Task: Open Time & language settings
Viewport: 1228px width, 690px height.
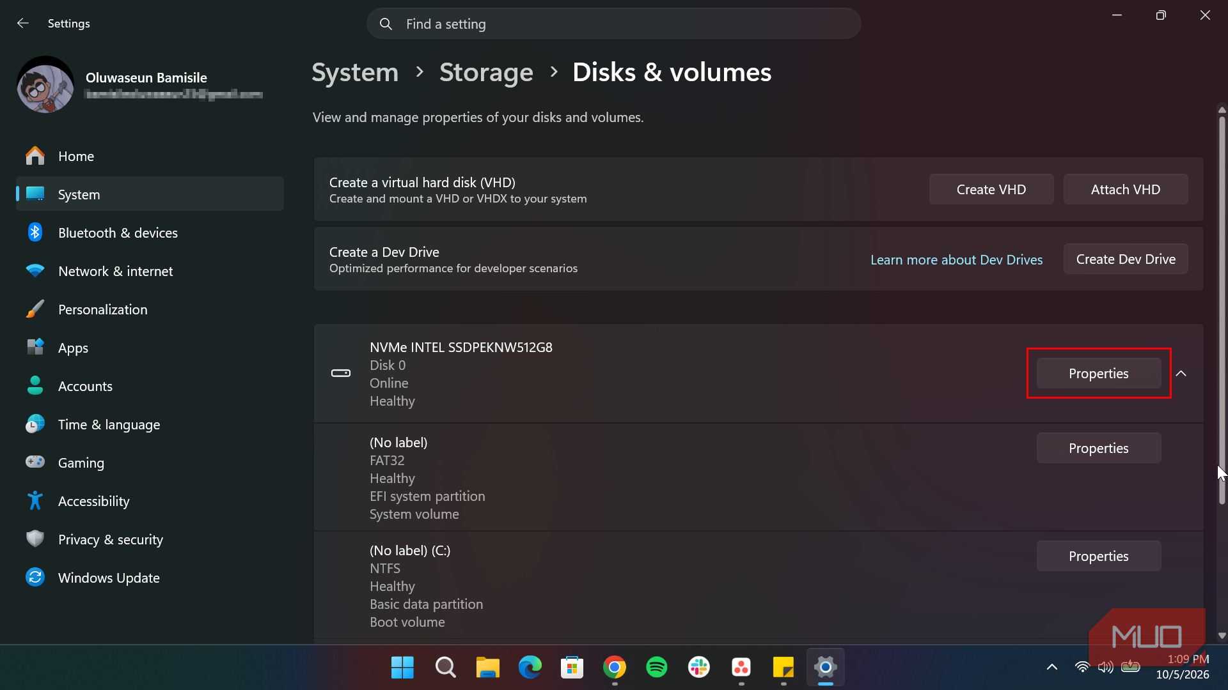Action: pyautogui.click(x=150, y=424)
